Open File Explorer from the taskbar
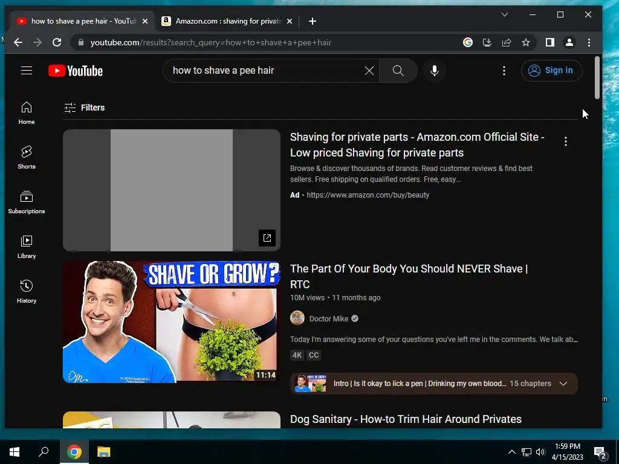Image resolution: width=619 pixels, height=464 pixels. (x=103, y=452)
